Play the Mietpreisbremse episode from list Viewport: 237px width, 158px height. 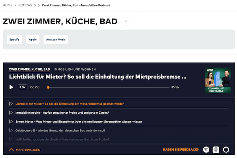tap(11, 104)
